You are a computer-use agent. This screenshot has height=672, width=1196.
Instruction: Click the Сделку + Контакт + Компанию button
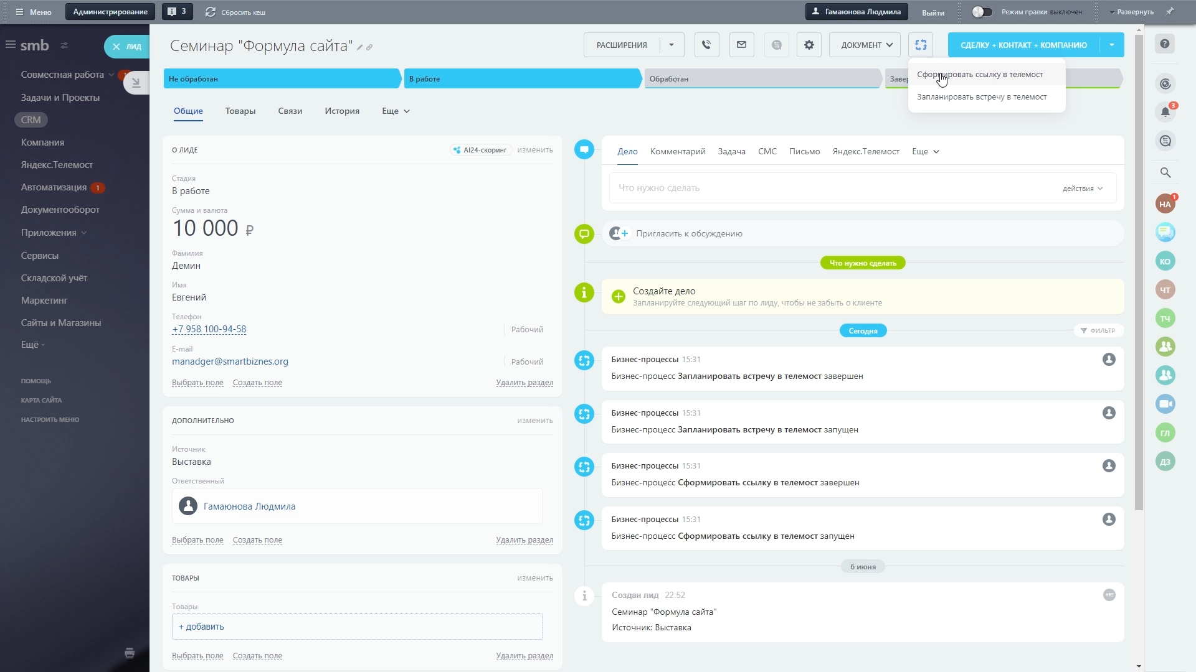1023,45
